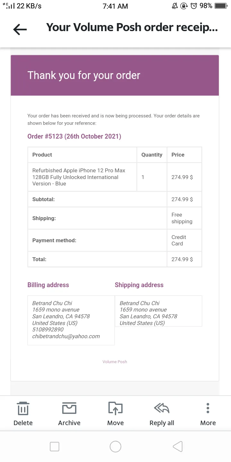Viewport: 231px width, 462px height.
Task: Archive the order receipt email
Action: coord(69,408)
